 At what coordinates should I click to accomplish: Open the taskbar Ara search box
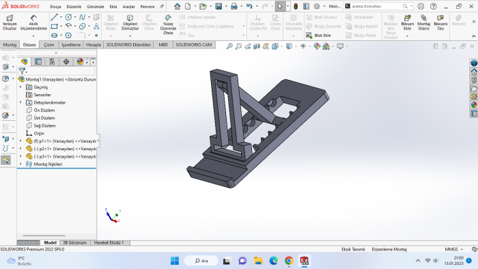click(201, 261)
